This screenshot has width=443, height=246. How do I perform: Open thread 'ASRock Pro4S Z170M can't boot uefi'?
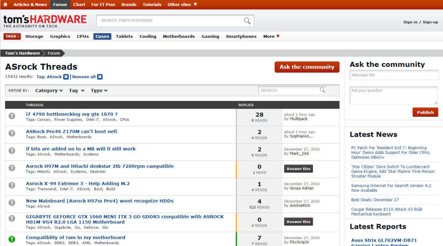point(71,131)
